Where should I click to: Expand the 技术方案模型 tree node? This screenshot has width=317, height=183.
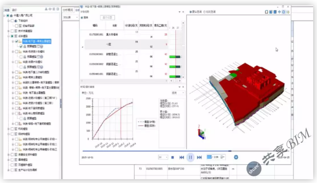pos(9,31)
